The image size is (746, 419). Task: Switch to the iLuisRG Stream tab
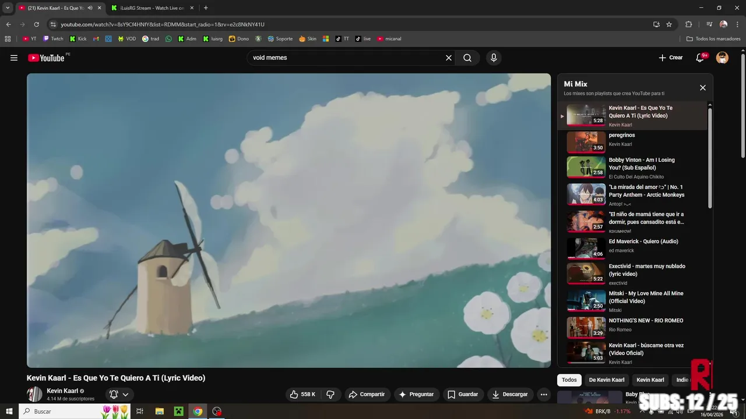[x=153, y=8]
